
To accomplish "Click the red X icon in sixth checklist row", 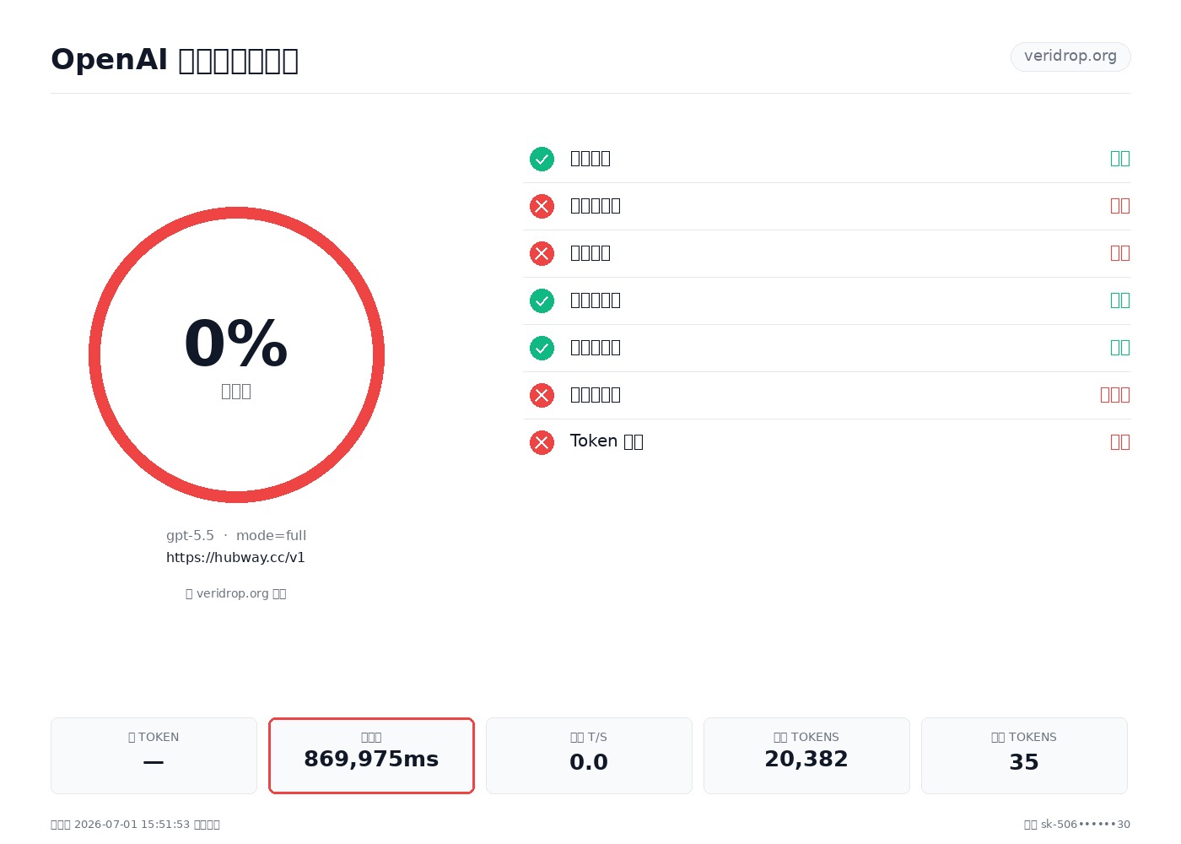I will (542, 395).
